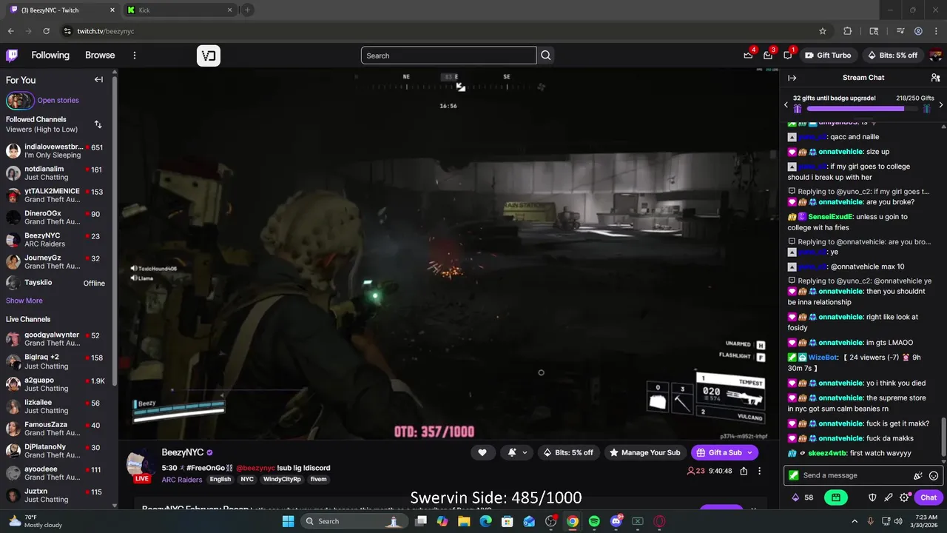Share the stream via share icon
The image size is (947, 533).
click(x=744, y=471)
